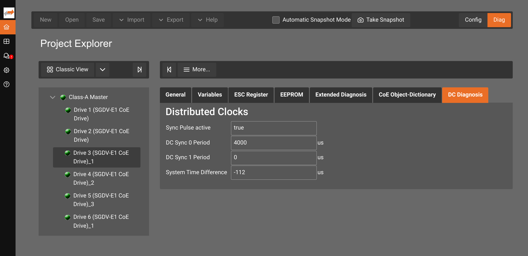This screenshot has width=528, height=256.
Task: Collapse tree panel with skip-forward icon
Action: click(139, 70)
